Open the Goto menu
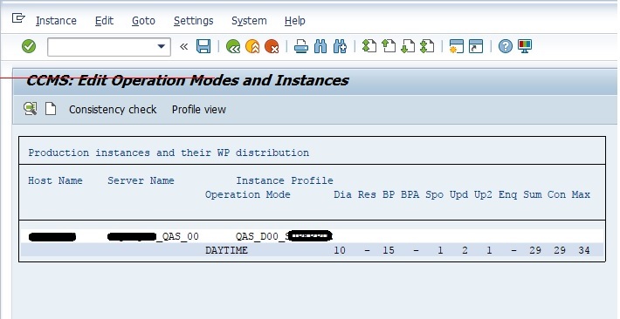 coord(143,21)
